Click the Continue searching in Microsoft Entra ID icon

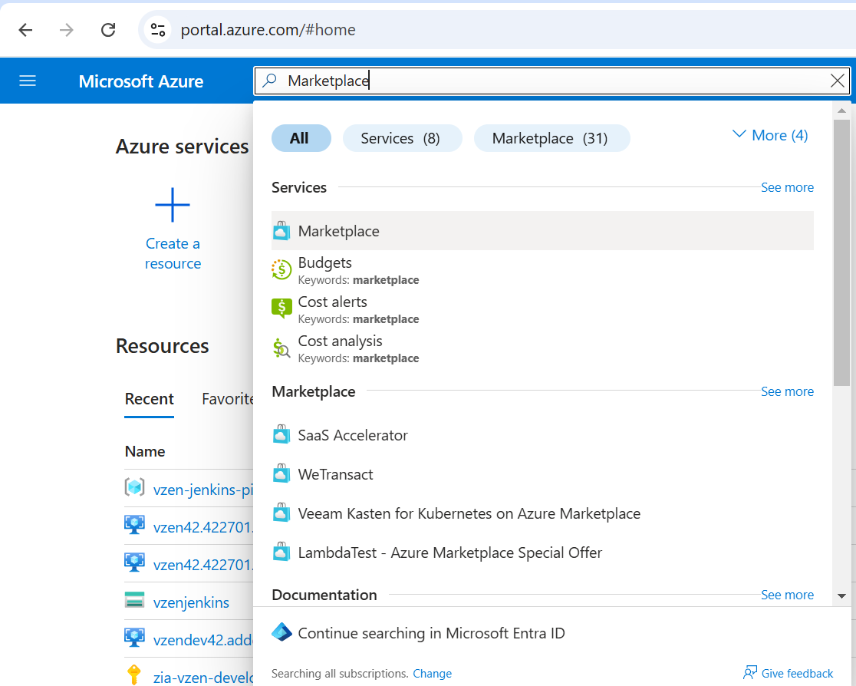click(x=281, y=632)
